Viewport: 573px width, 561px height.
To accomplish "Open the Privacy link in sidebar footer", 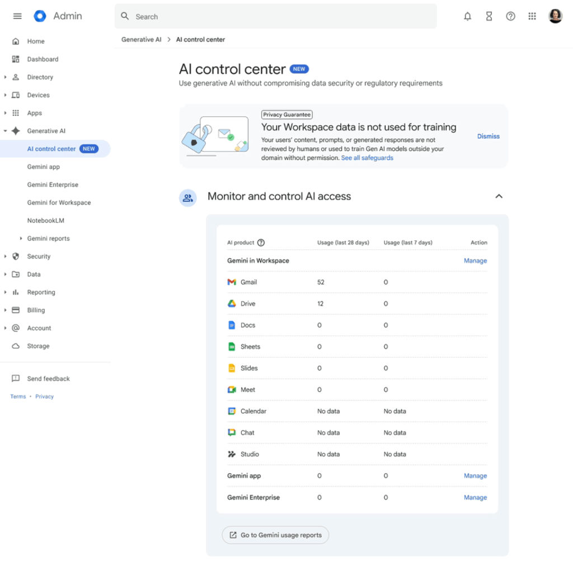I will [44, 397].
